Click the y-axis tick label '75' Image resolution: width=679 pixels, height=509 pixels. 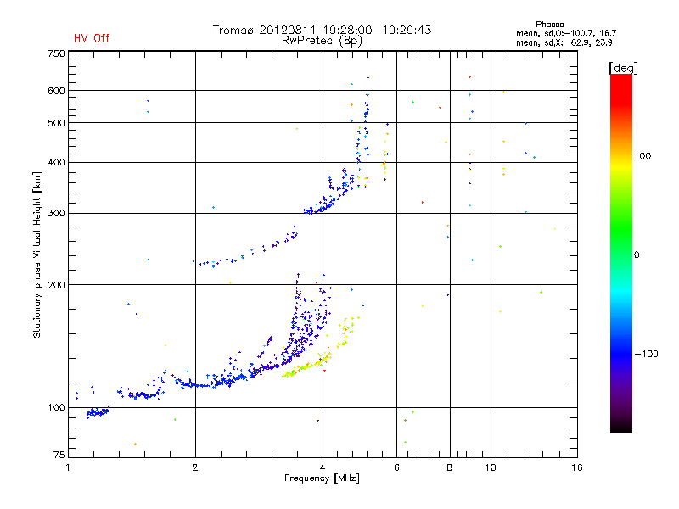coord(59,455)
